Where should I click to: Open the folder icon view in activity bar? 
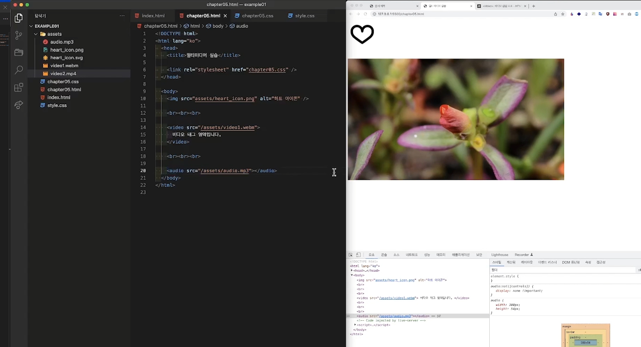(19, 52)
